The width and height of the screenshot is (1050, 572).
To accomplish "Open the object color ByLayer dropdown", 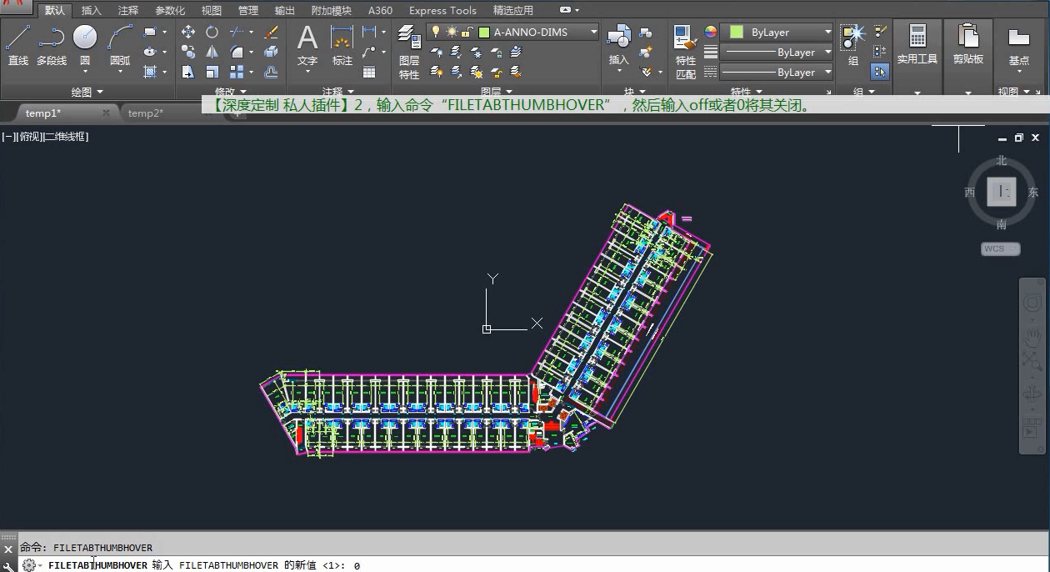I will pos(827,32).
